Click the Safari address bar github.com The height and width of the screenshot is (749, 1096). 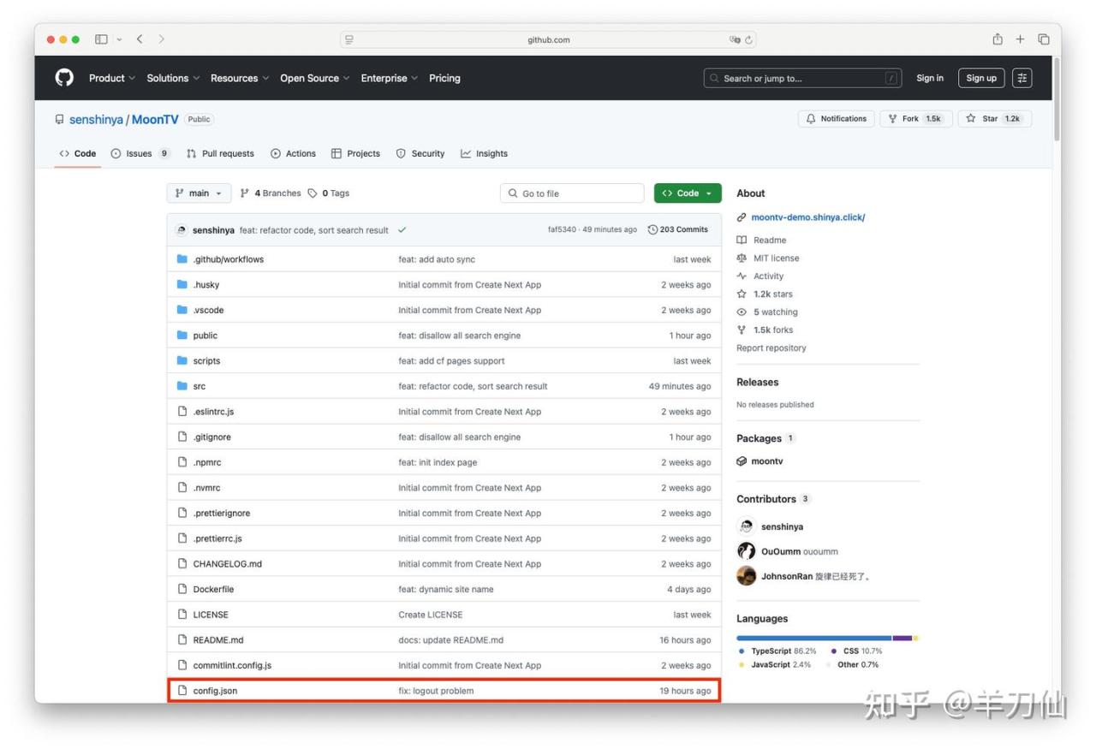(x=548, y=40)
